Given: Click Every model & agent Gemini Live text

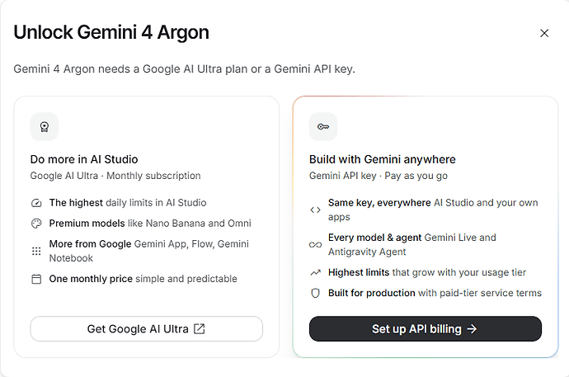Looking at the screenshot, I should [412, 244].
